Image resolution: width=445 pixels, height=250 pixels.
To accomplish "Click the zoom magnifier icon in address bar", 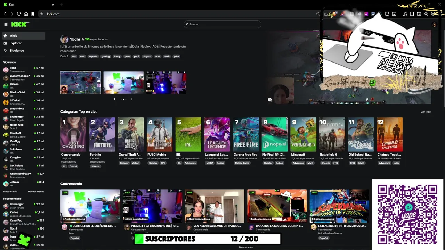I will [318, 14].
